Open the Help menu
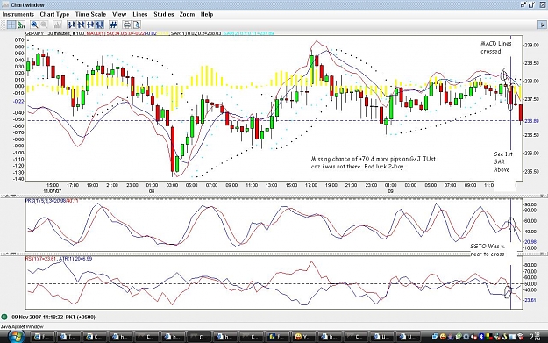The width and height of the screenshot is (548, 343). coord(207,14)
